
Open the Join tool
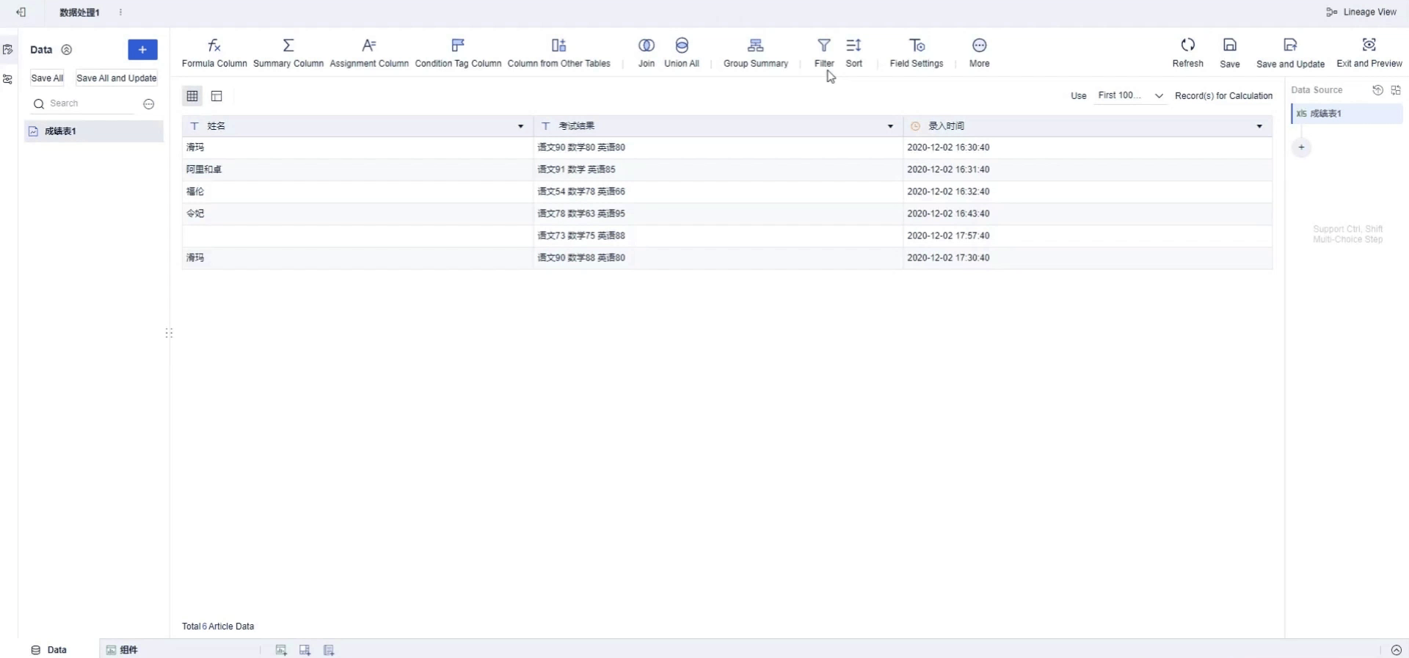647,53
